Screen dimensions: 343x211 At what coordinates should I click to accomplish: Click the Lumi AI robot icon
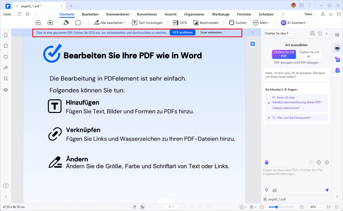pos(337,48)
